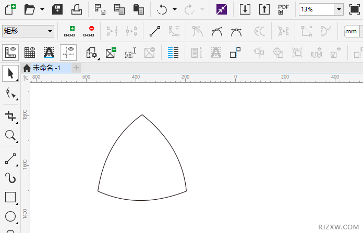The image size is (363, 233).
Task: Select the Pick tool arrow
Action: click(10, 73)
